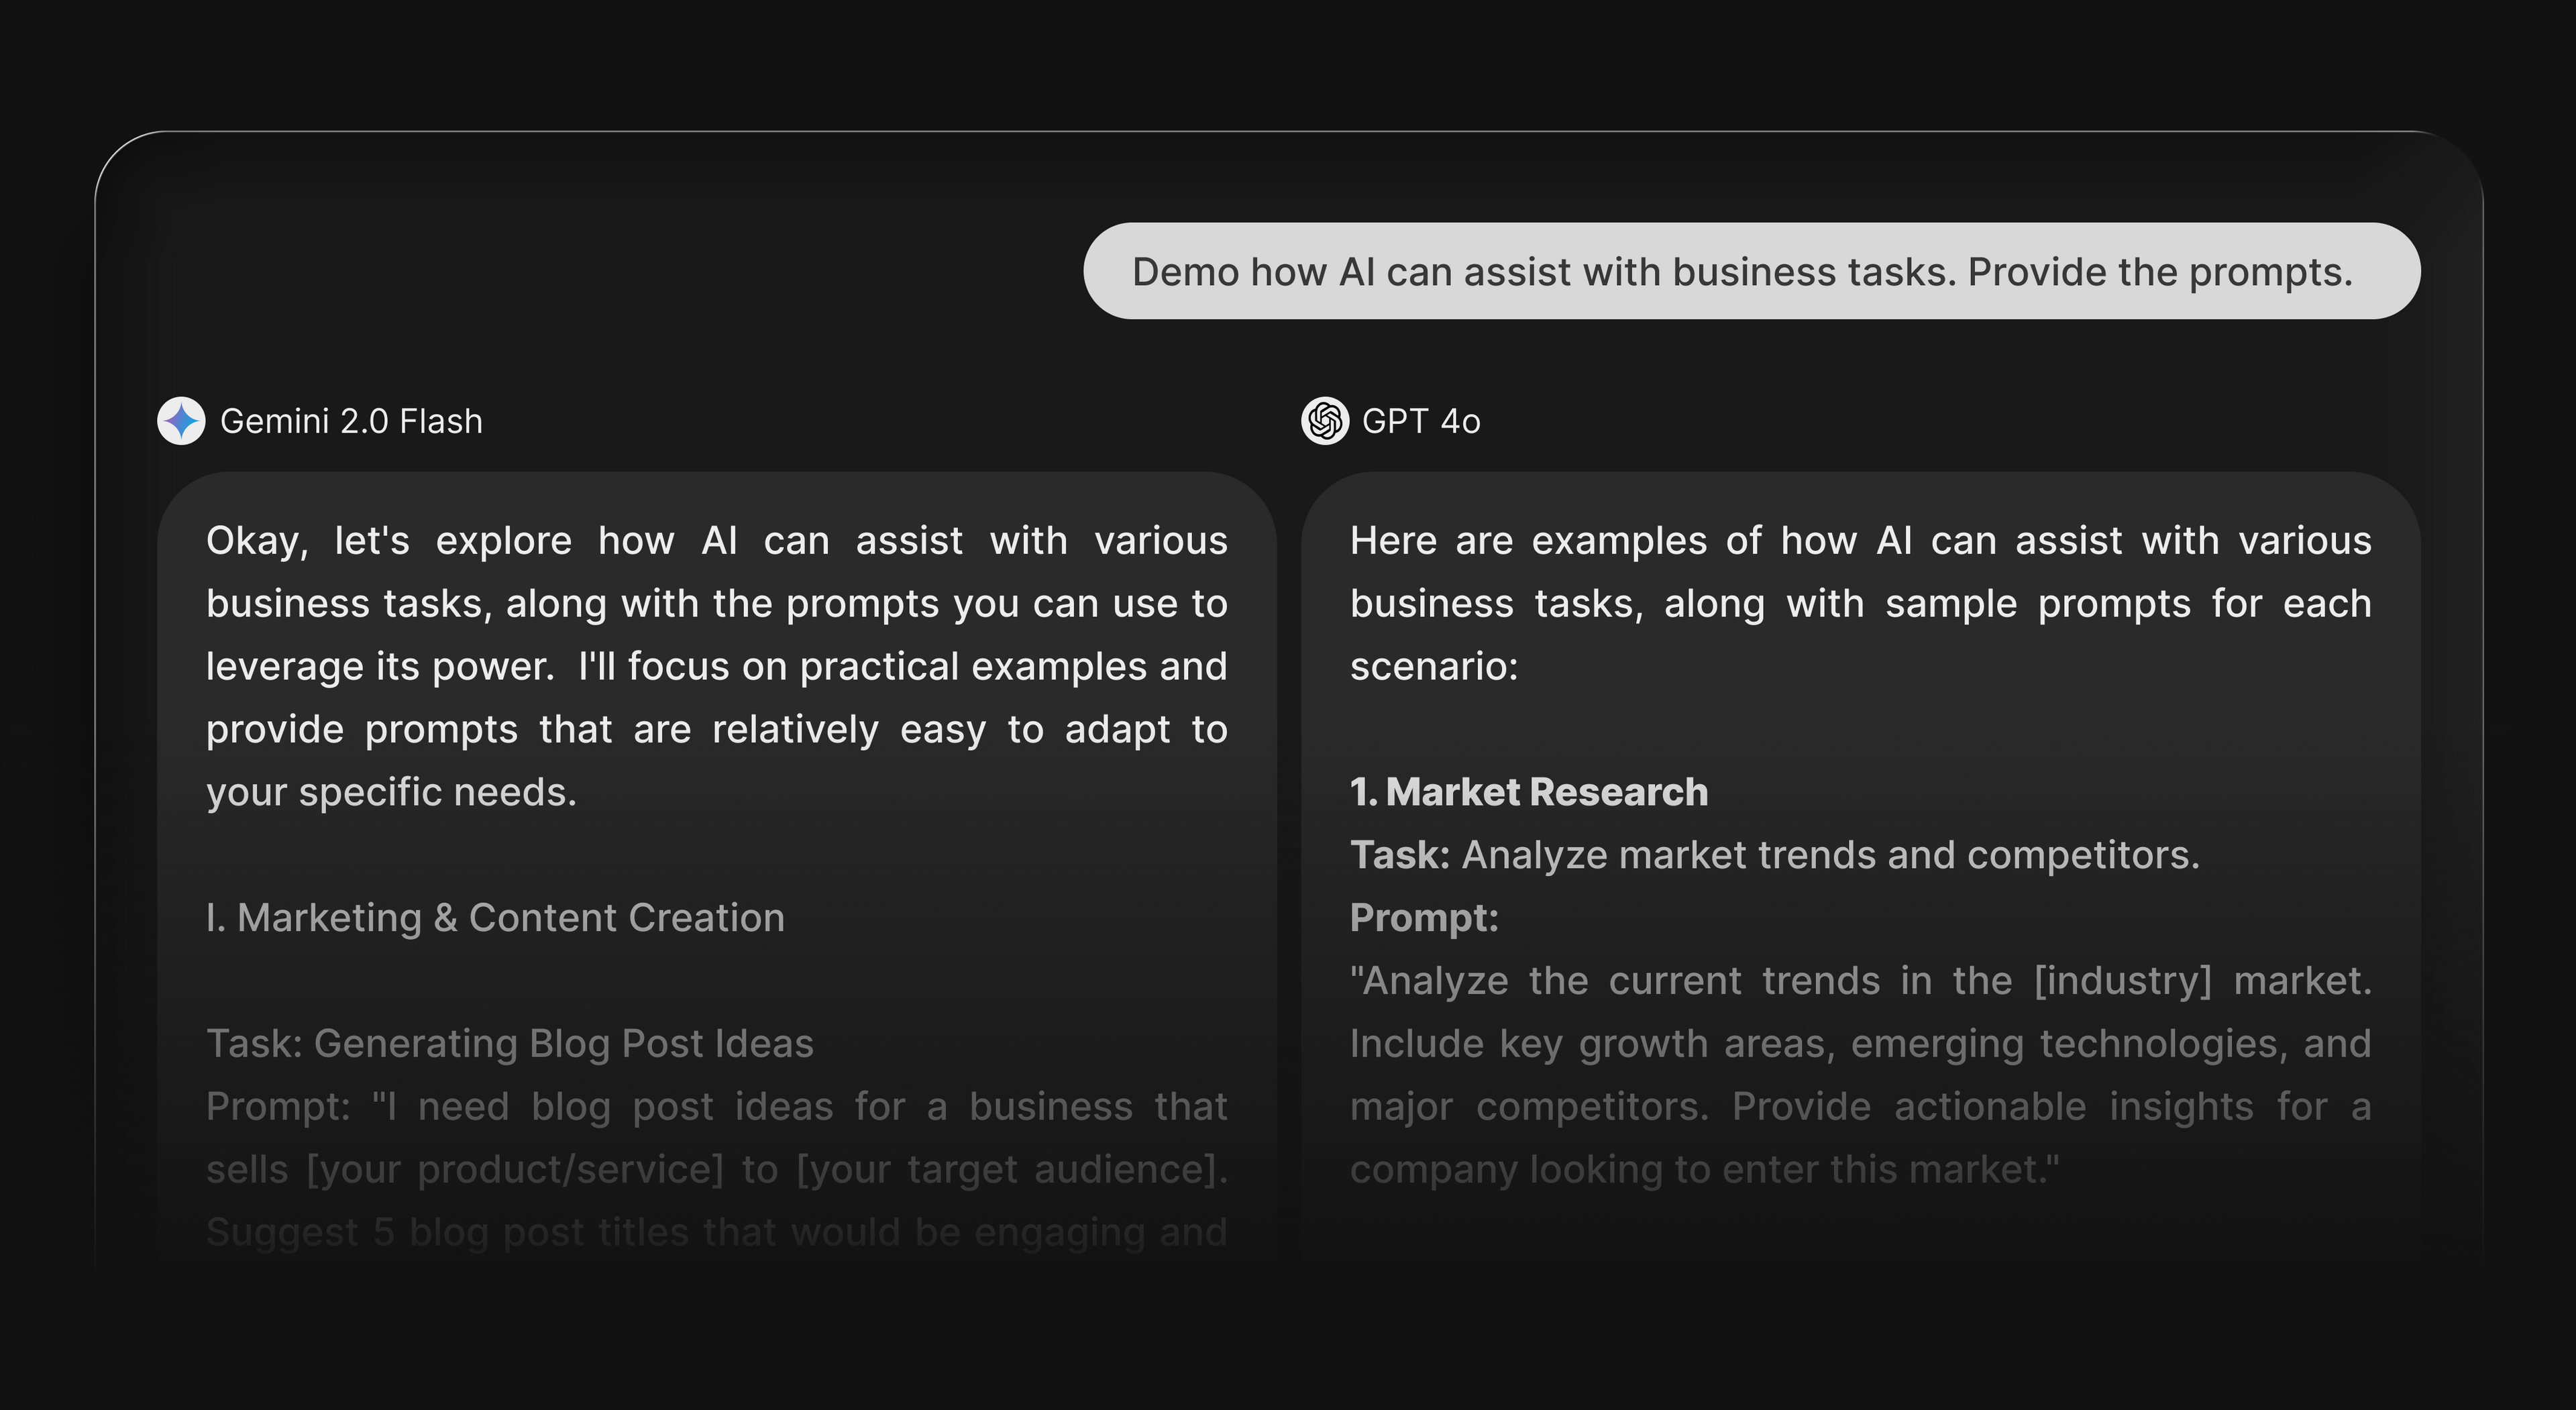
Task: Click the 'I need blog post ideas' prompt text
Action: point(717,1169)
